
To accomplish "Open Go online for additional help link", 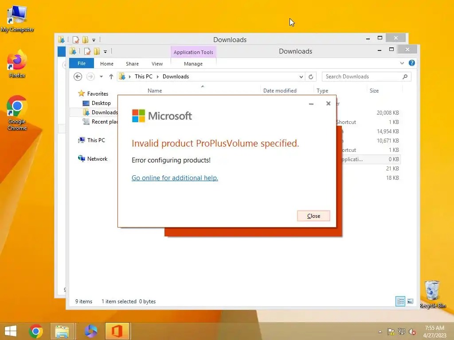I will [175, 178].
